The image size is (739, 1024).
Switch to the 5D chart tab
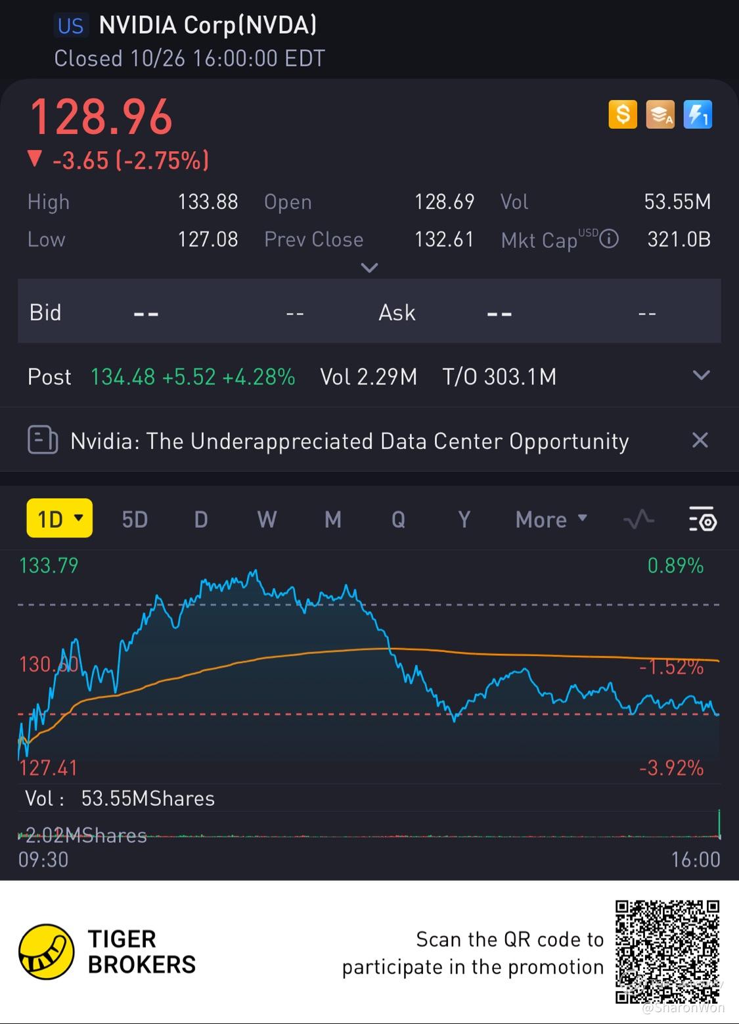(x=135, y=520)
